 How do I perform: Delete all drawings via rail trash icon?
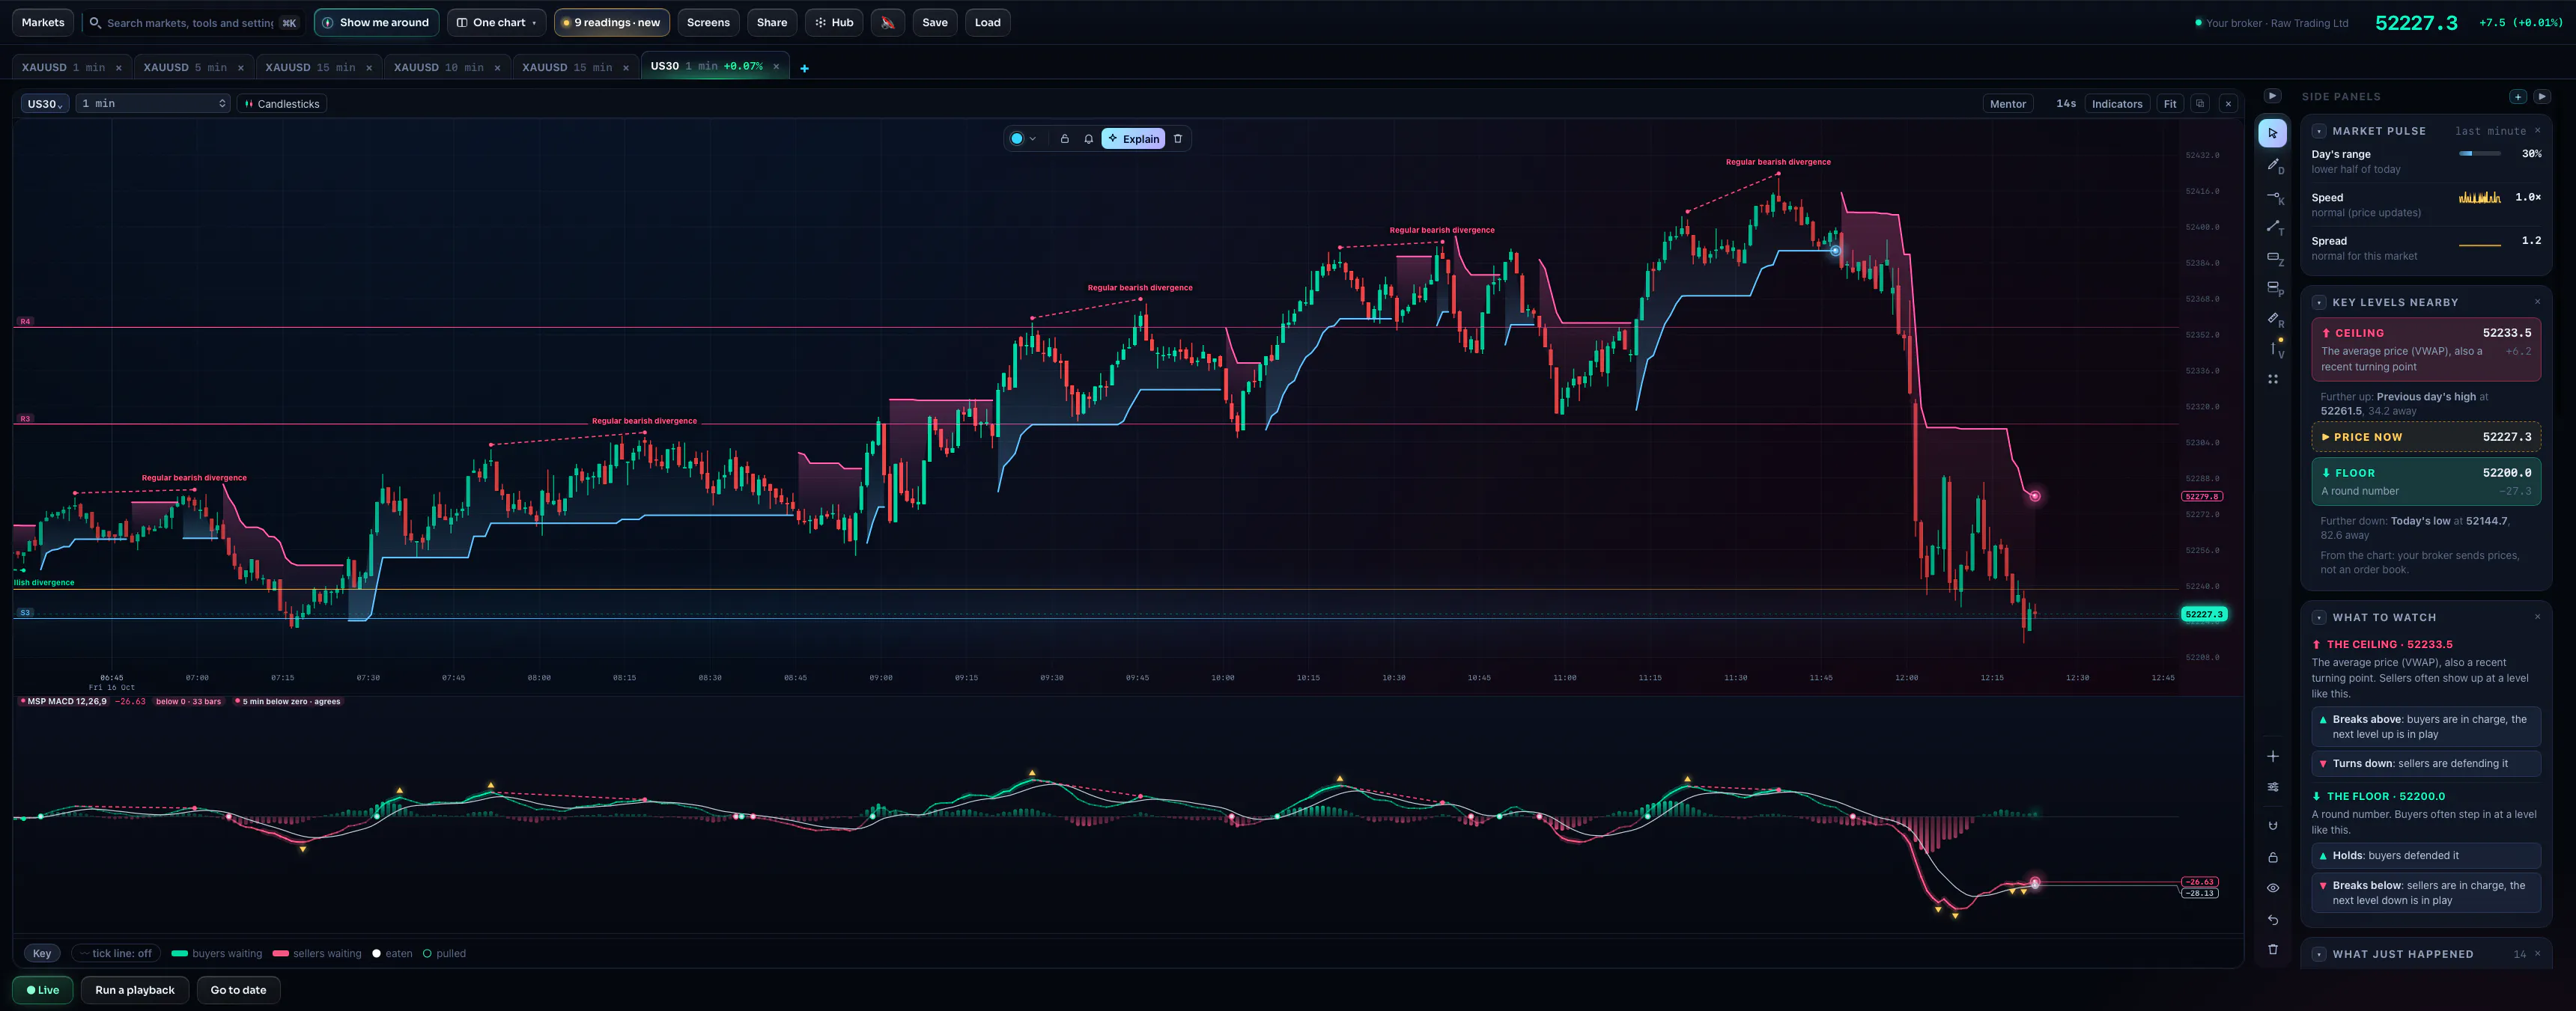pyautogui.click(x=2272, y=949)
